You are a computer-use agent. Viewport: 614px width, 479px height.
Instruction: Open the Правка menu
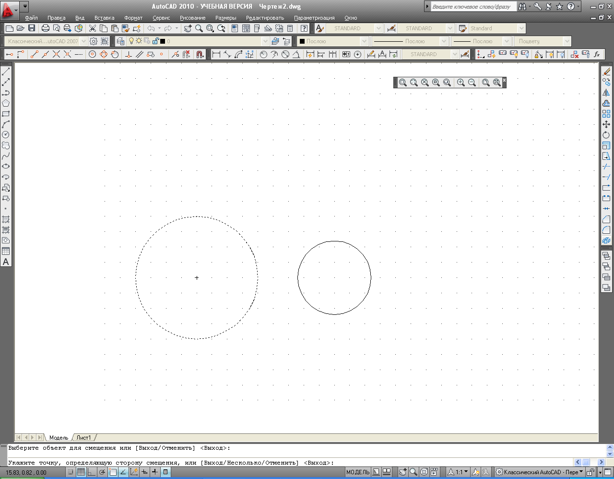click(x=56, y=18)
